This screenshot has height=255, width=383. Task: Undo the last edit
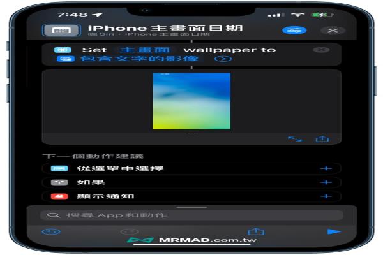pos(51,231)
